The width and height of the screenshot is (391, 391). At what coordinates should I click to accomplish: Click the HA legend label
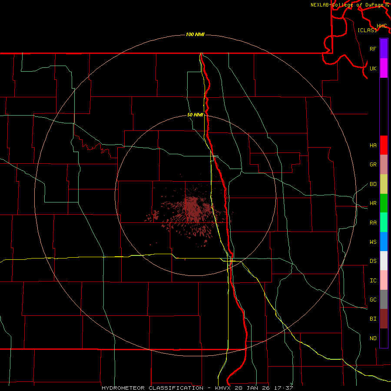373,146
